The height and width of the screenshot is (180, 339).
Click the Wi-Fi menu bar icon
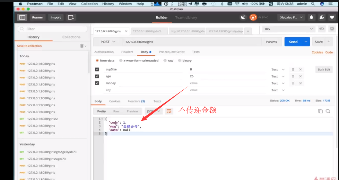(237, 4)
